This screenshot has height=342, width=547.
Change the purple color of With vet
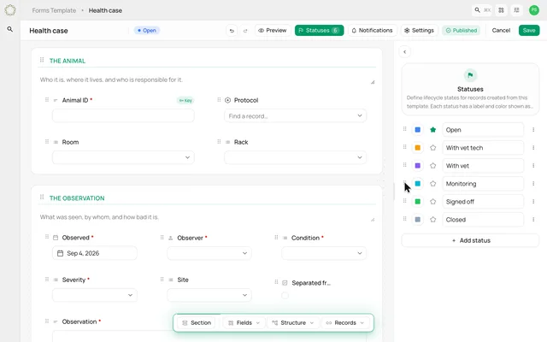[x=418, y=166]
